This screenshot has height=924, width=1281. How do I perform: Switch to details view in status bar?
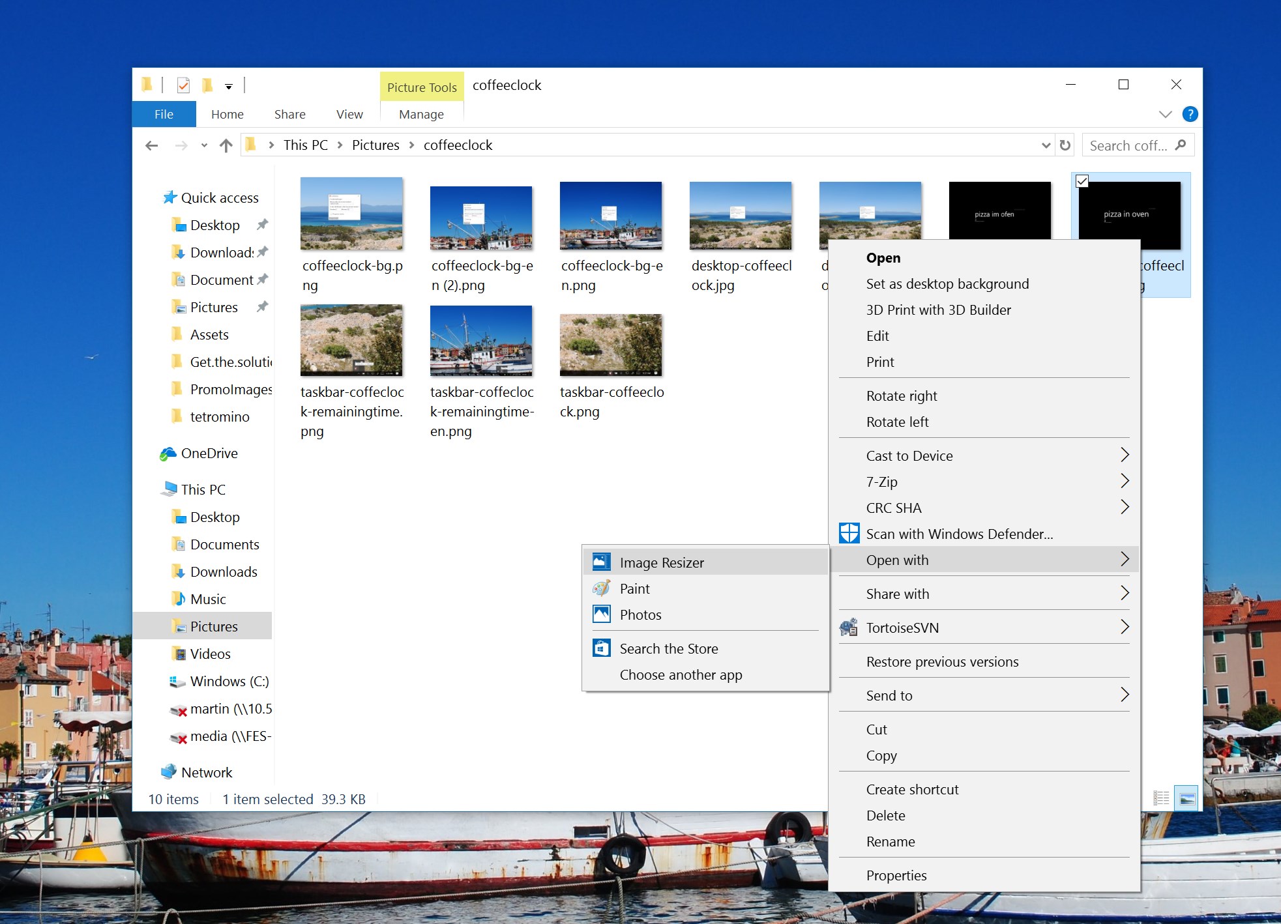click(x=1162, y=797)
